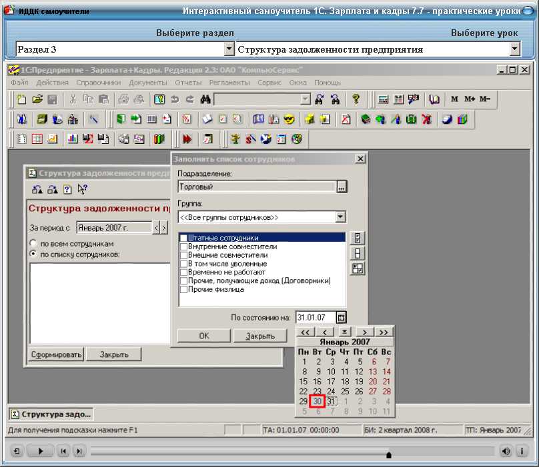Click the binoculars Find icon
The width and height of the screenshot is (539, 467).
tap(205, 99)
